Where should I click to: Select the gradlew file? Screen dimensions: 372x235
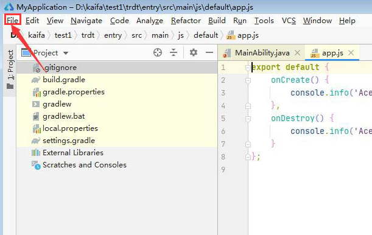coord(117,104)
